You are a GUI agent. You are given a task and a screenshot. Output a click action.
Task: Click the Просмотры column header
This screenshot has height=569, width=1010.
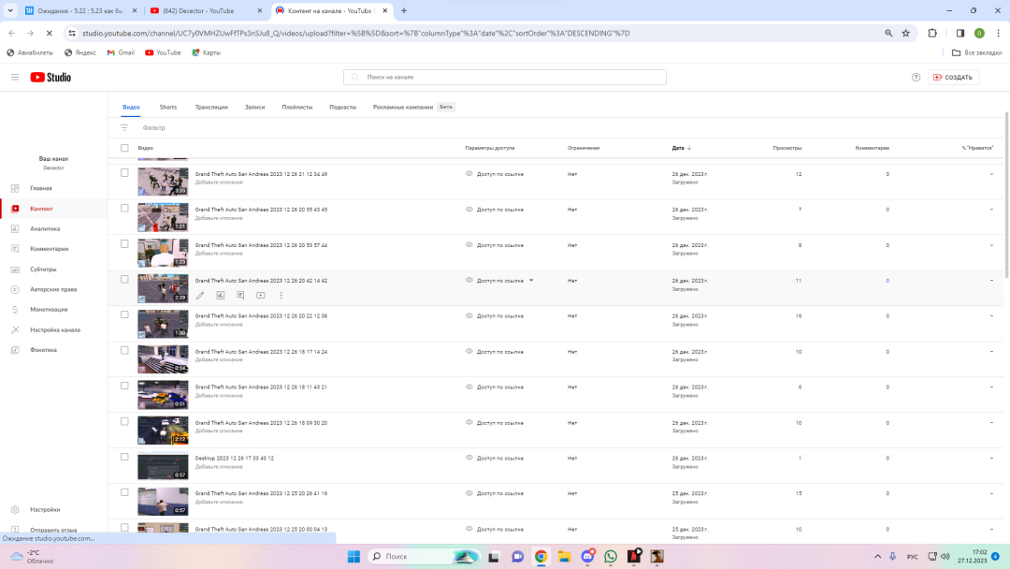tap(787, 148)
